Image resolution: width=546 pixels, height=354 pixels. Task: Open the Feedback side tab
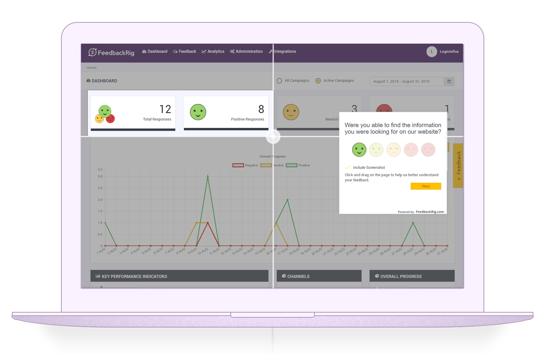[x=458, y=165]
